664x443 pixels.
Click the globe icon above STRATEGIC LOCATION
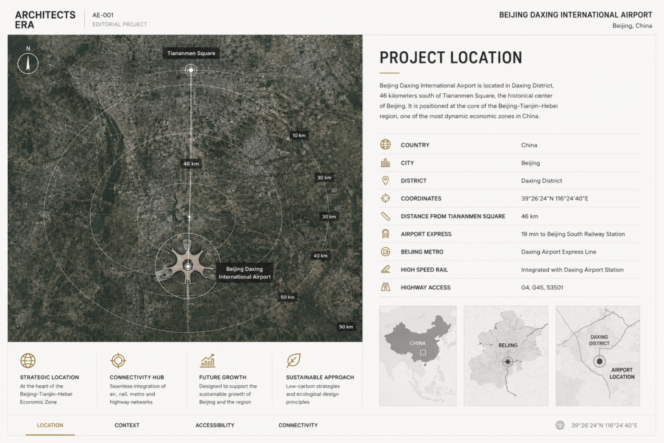click(x=28, y=361)
